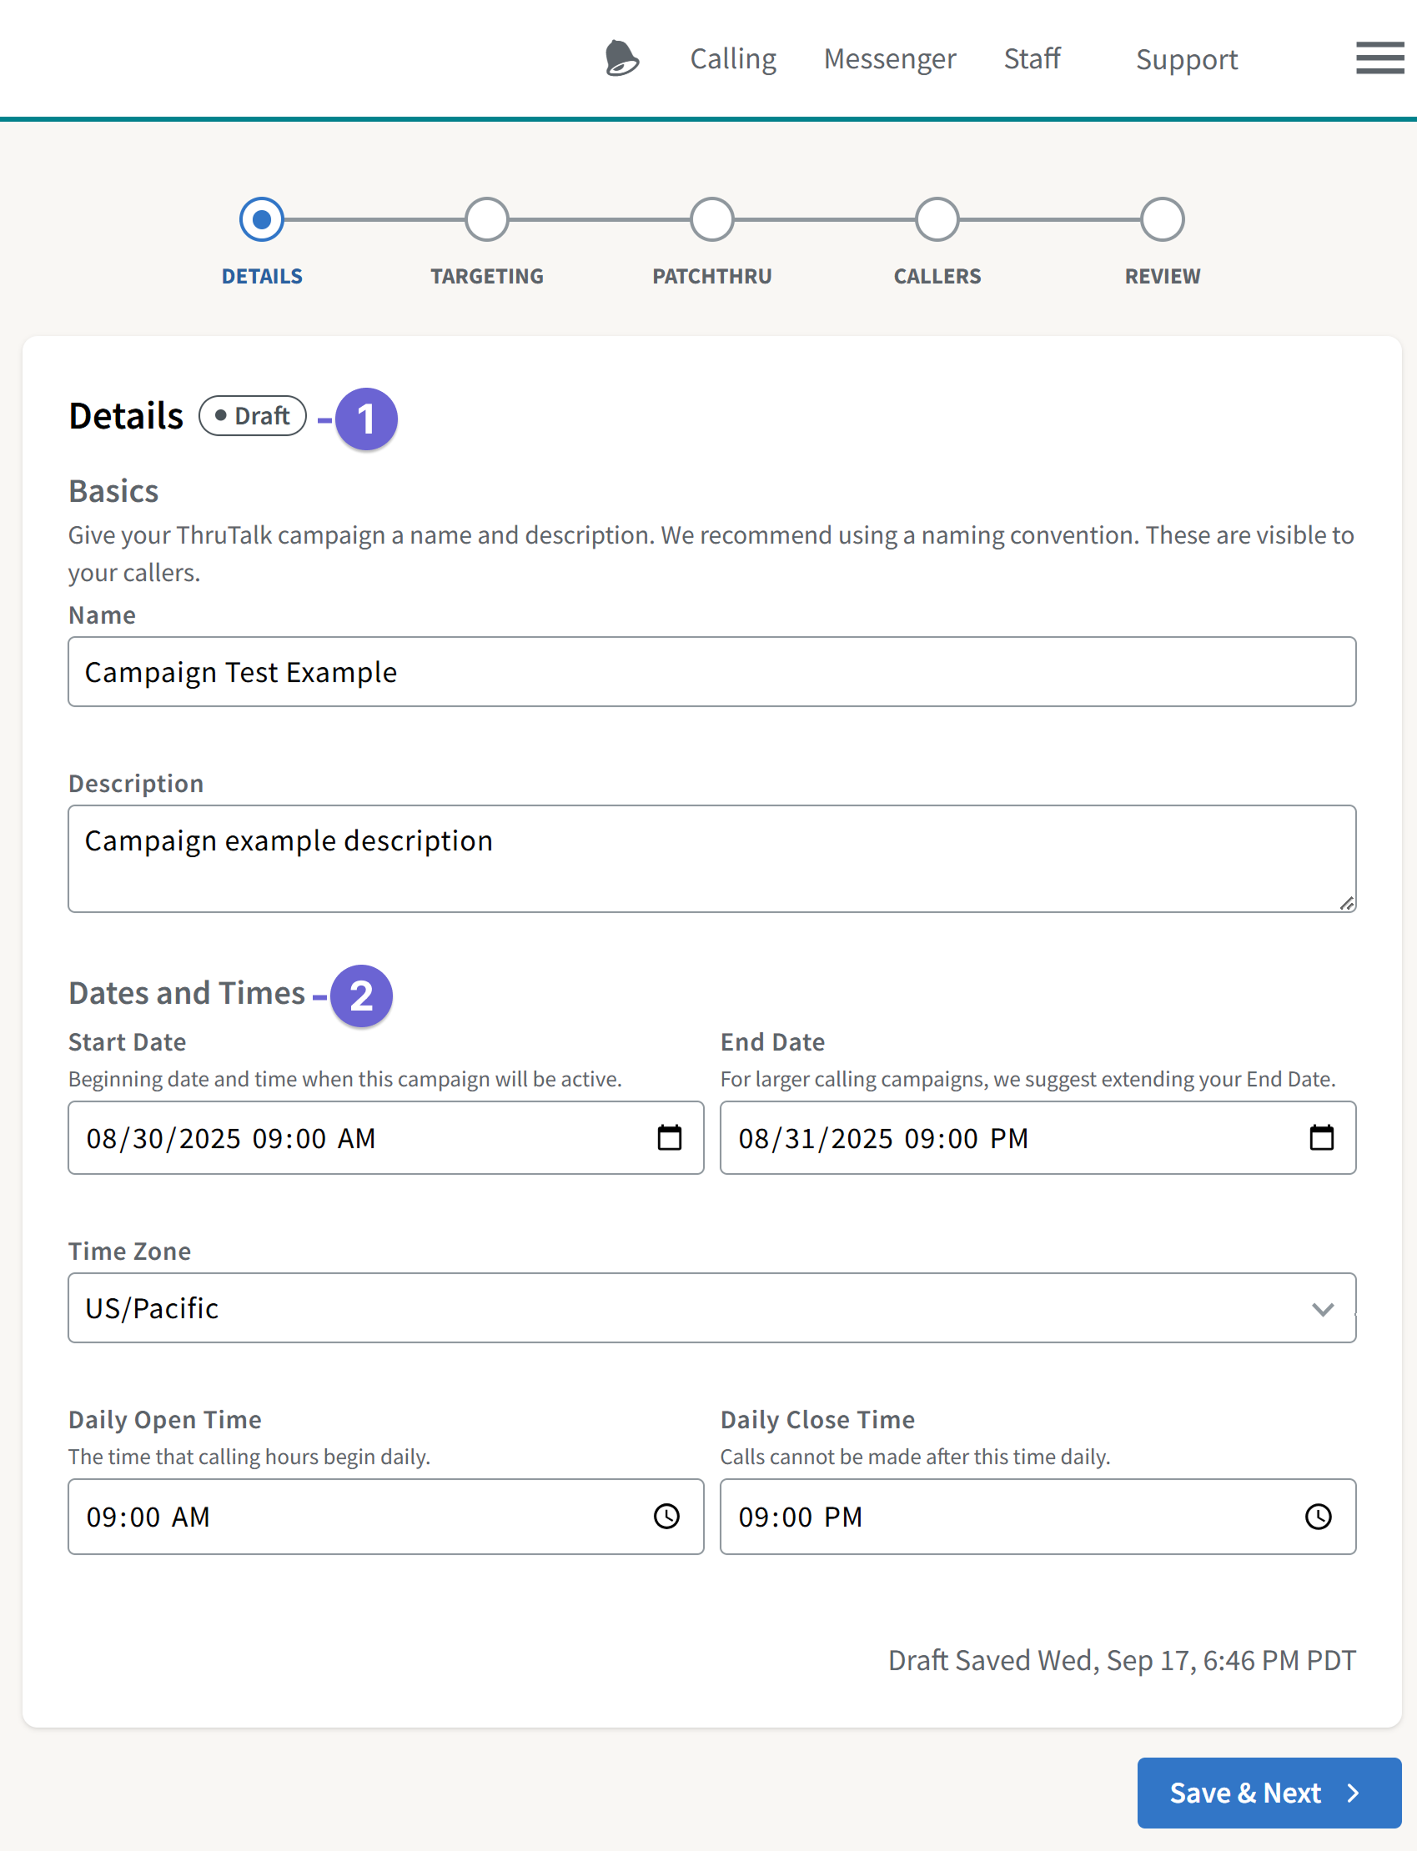
Task: Open the Daily Close Time clock icon
Action: pyautogui.click(x=1319, y=1516)
